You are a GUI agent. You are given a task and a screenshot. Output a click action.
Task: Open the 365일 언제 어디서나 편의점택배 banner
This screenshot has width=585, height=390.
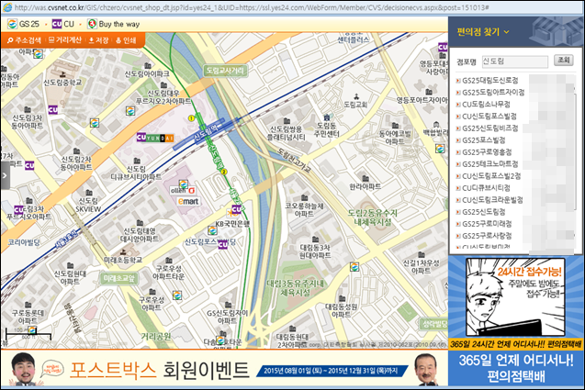tap(515, 368)
